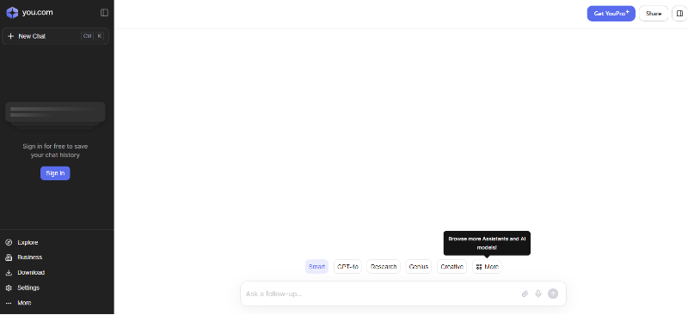The width and height of the screenshot is (688, 315).
Task: Click the you.com logo icon
Action: (x=12, y=13)
